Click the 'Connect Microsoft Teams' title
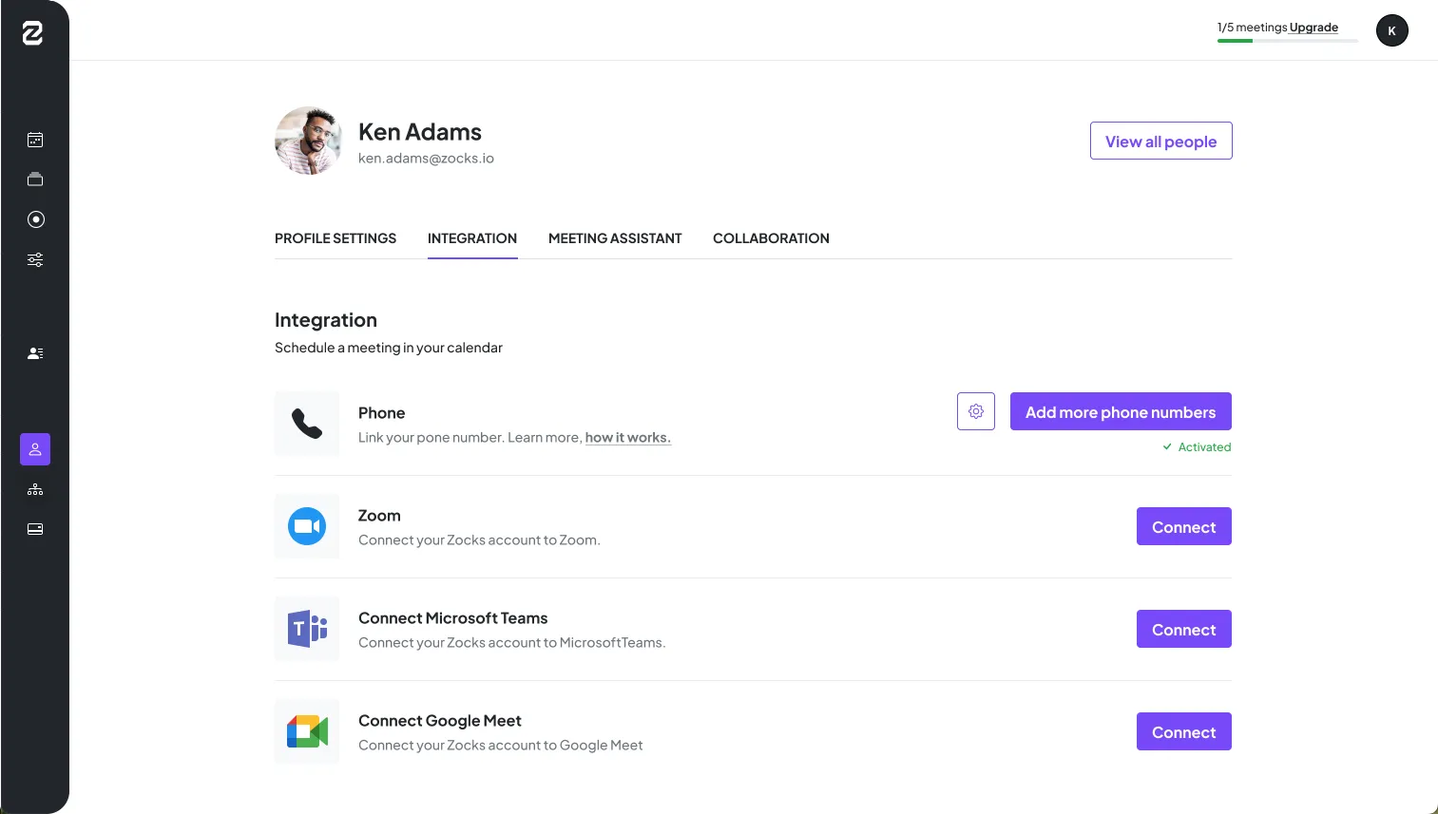The image size is (1438, 814). pos(453,618)
